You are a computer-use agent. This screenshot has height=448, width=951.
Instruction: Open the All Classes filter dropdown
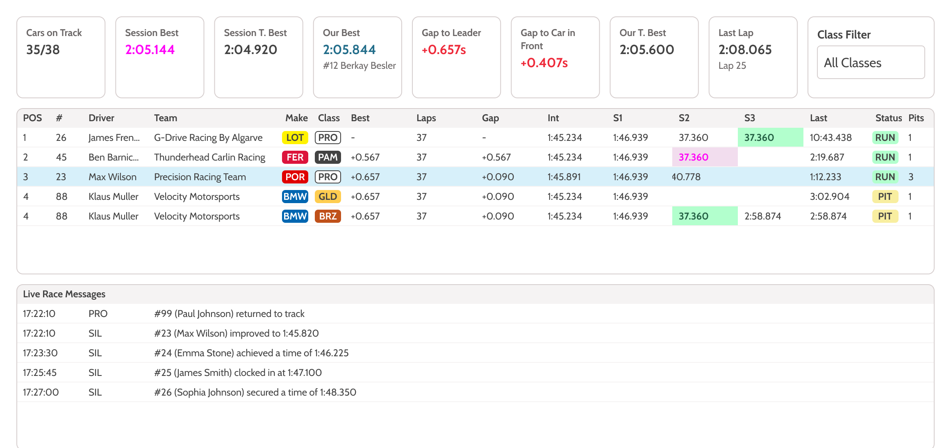[871, 62]
